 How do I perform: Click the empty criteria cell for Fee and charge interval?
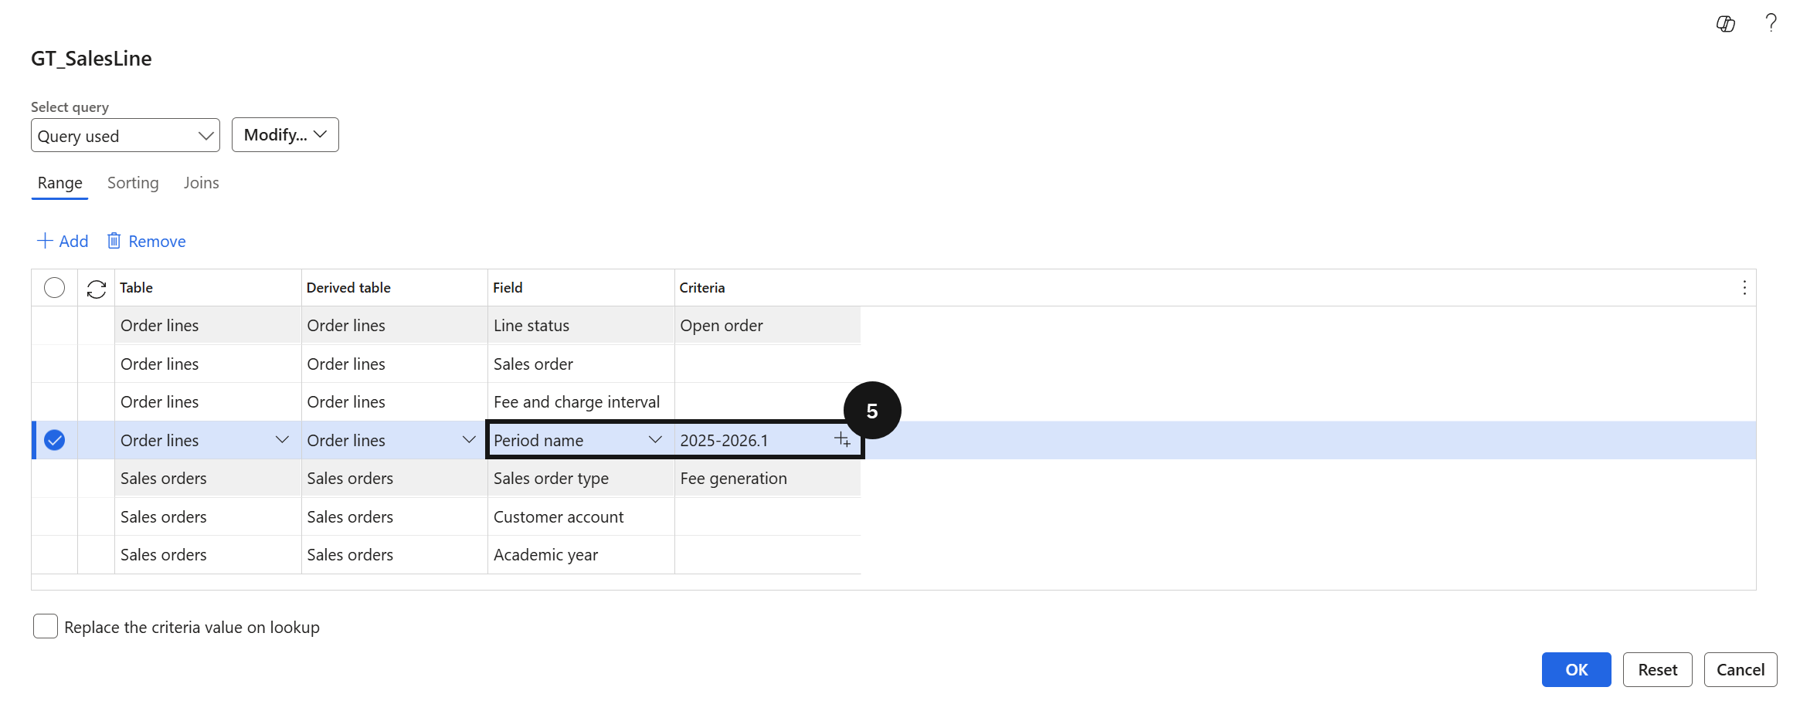768,402
